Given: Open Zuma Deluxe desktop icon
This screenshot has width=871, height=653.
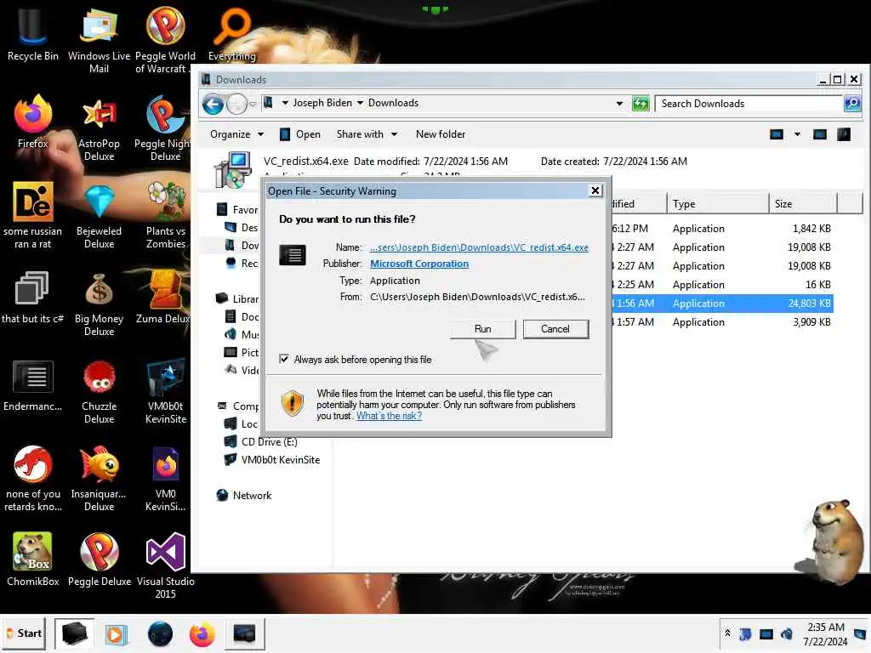Looking at the screenshot, I should pyautogui.click(x=164, y=297).
